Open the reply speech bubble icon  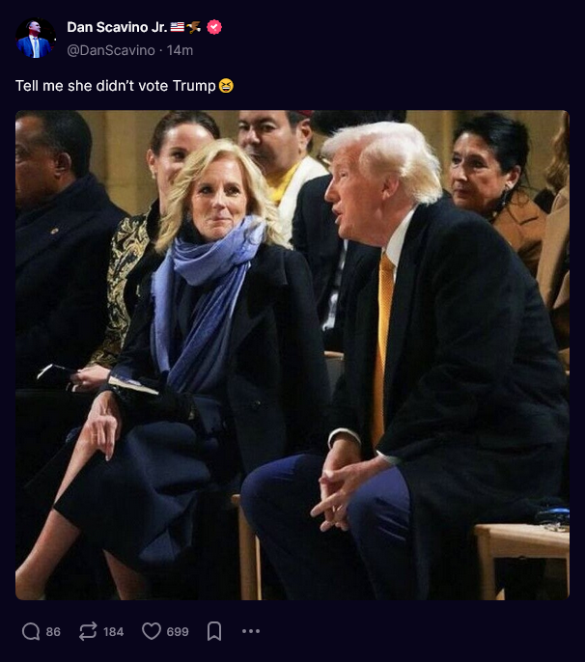31,631
